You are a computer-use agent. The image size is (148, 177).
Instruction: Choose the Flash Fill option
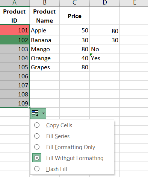(57, 169)
